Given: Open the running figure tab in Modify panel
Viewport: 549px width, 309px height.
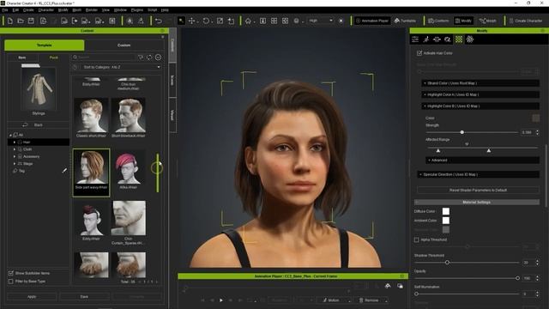Looking at the screenshot, I should coord(426,39).
